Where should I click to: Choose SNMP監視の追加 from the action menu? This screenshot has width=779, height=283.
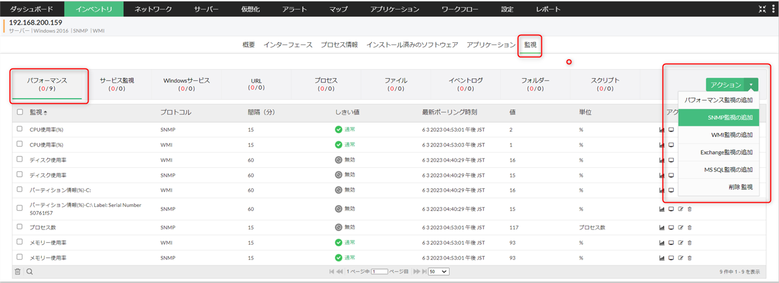point(718,118)
